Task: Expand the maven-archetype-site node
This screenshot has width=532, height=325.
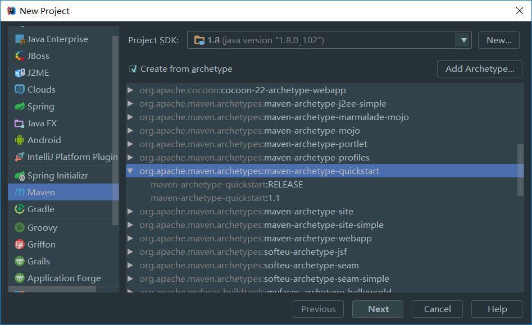Action: [130, 212]
